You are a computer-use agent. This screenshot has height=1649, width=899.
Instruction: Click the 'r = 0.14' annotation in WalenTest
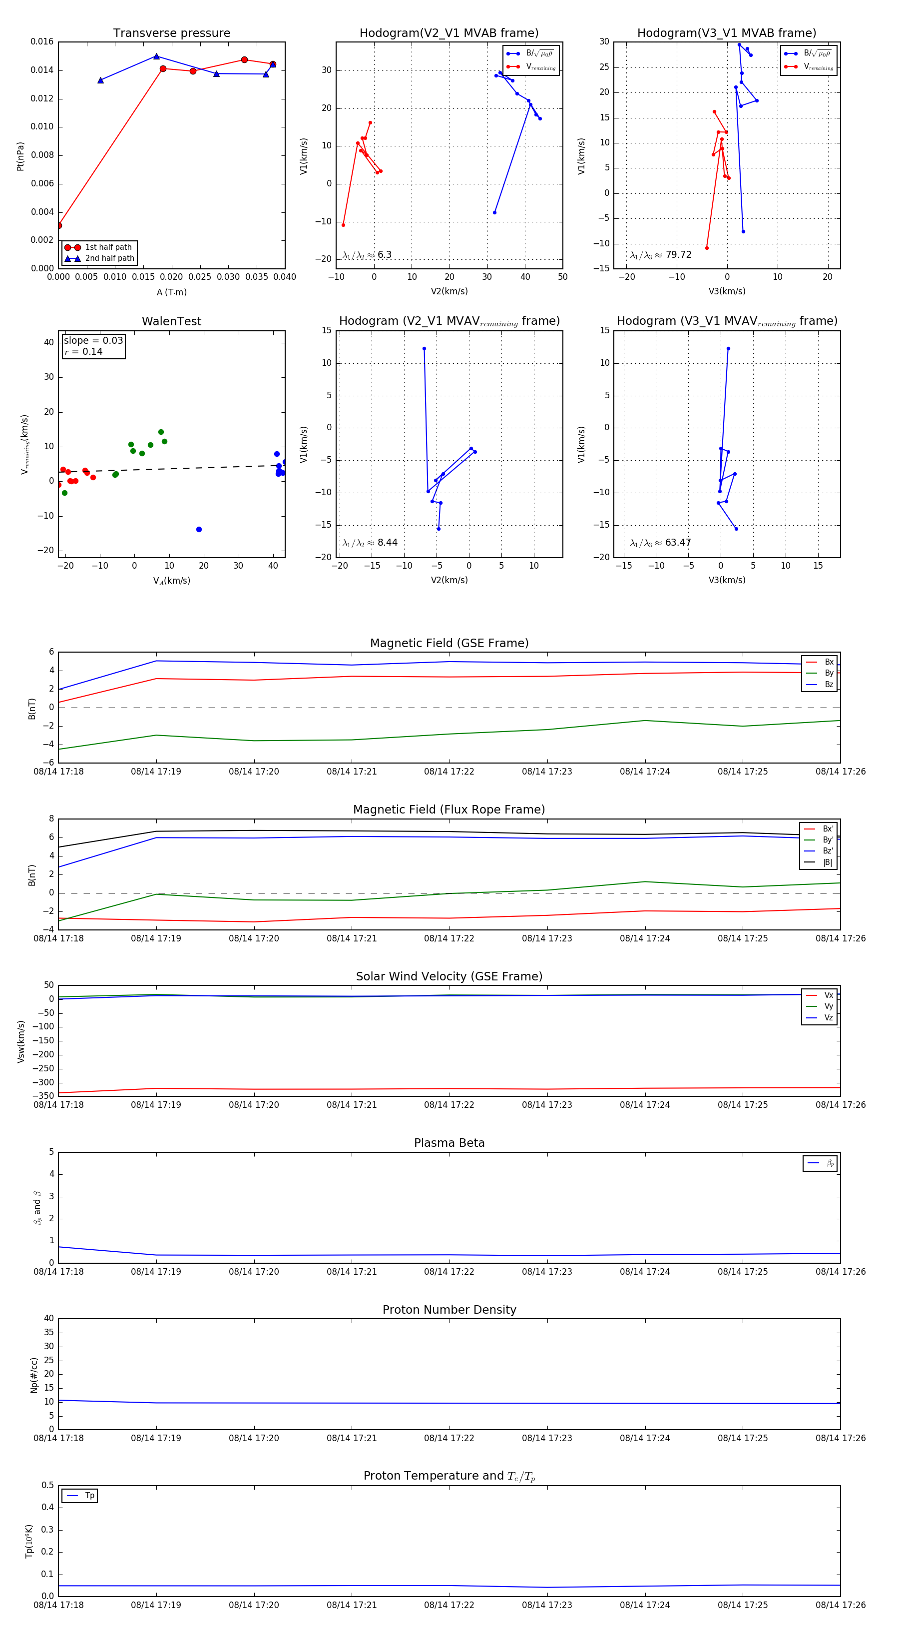[x=83, y=351]
